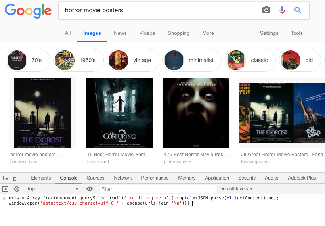The width and height of the screenshot is (325, 226).
Task: Open the Adblock Plus DevTools tab
Action: 302,178
